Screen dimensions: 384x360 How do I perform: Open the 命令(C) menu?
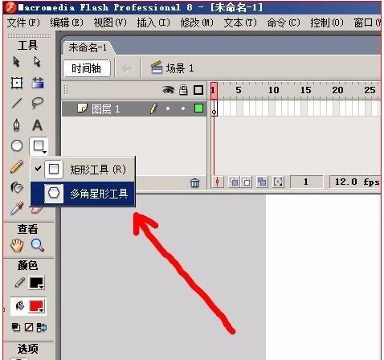284,22
